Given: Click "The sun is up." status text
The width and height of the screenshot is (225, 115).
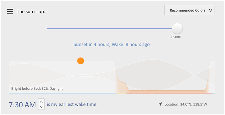Looking at the screenshot, I should tap(31, 12).
